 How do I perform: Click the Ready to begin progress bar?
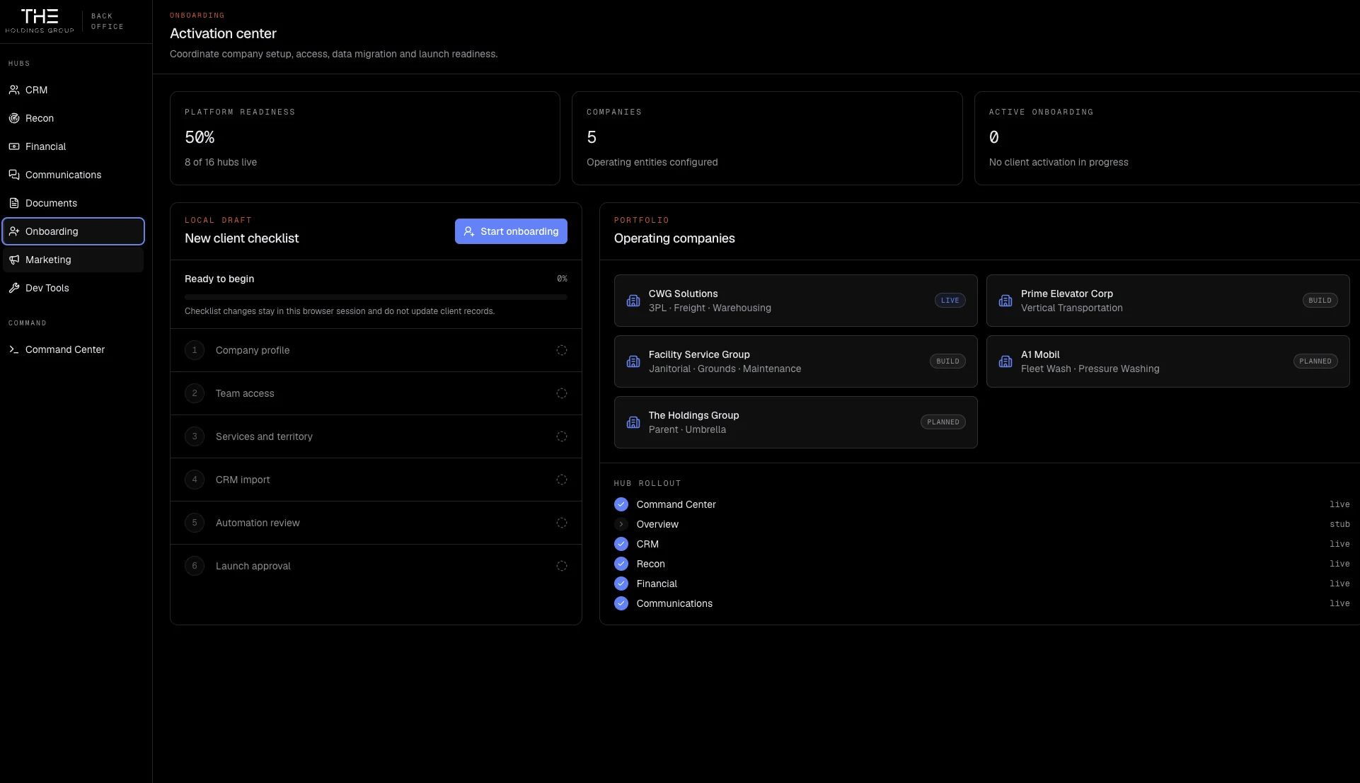click(x=376, y=297)
